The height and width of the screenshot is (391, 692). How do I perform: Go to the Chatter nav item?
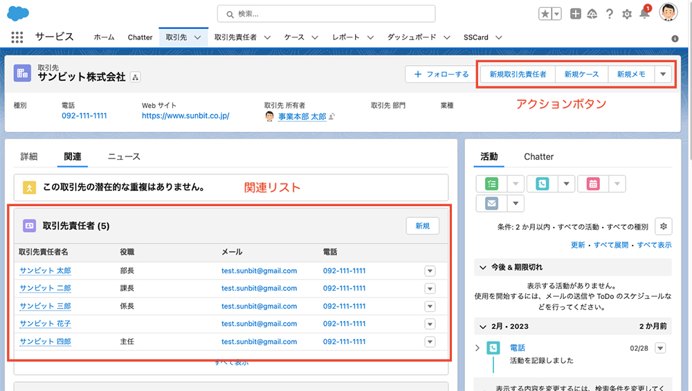click(x=140, y=37)
